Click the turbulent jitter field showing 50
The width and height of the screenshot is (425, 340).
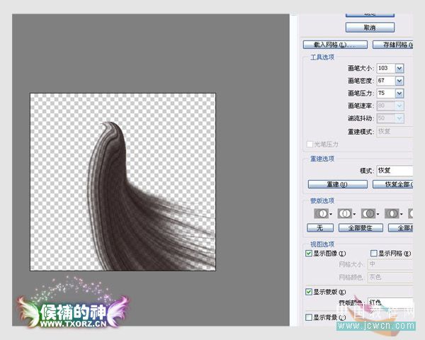click(386, 118)
